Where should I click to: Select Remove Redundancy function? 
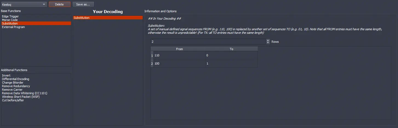(16, 86)
